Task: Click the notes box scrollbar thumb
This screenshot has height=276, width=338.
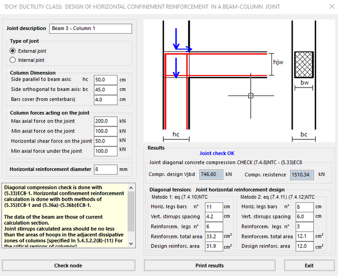Action: [x=131, y=212]
